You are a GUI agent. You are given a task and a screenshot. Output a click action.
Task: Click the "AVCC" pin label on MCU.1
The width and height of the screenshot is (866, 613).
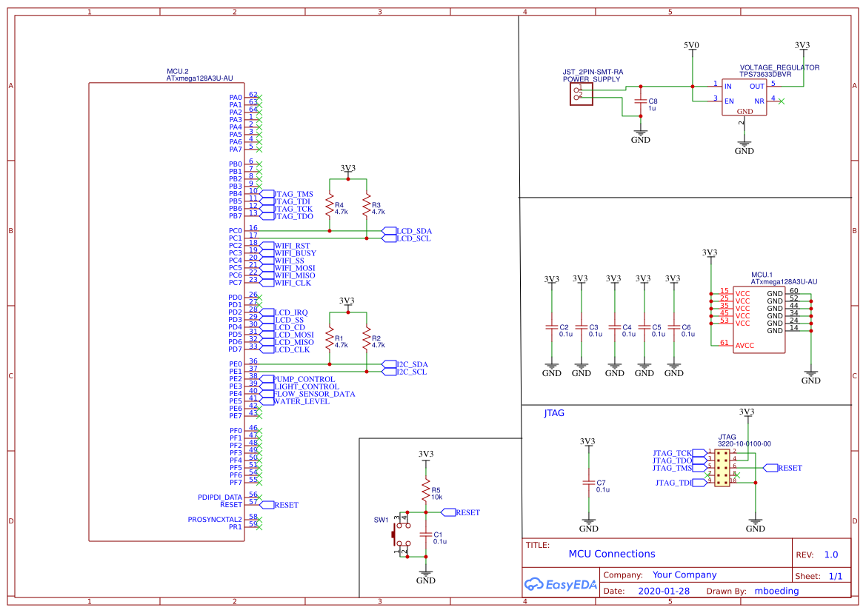(x=745, y=346)
